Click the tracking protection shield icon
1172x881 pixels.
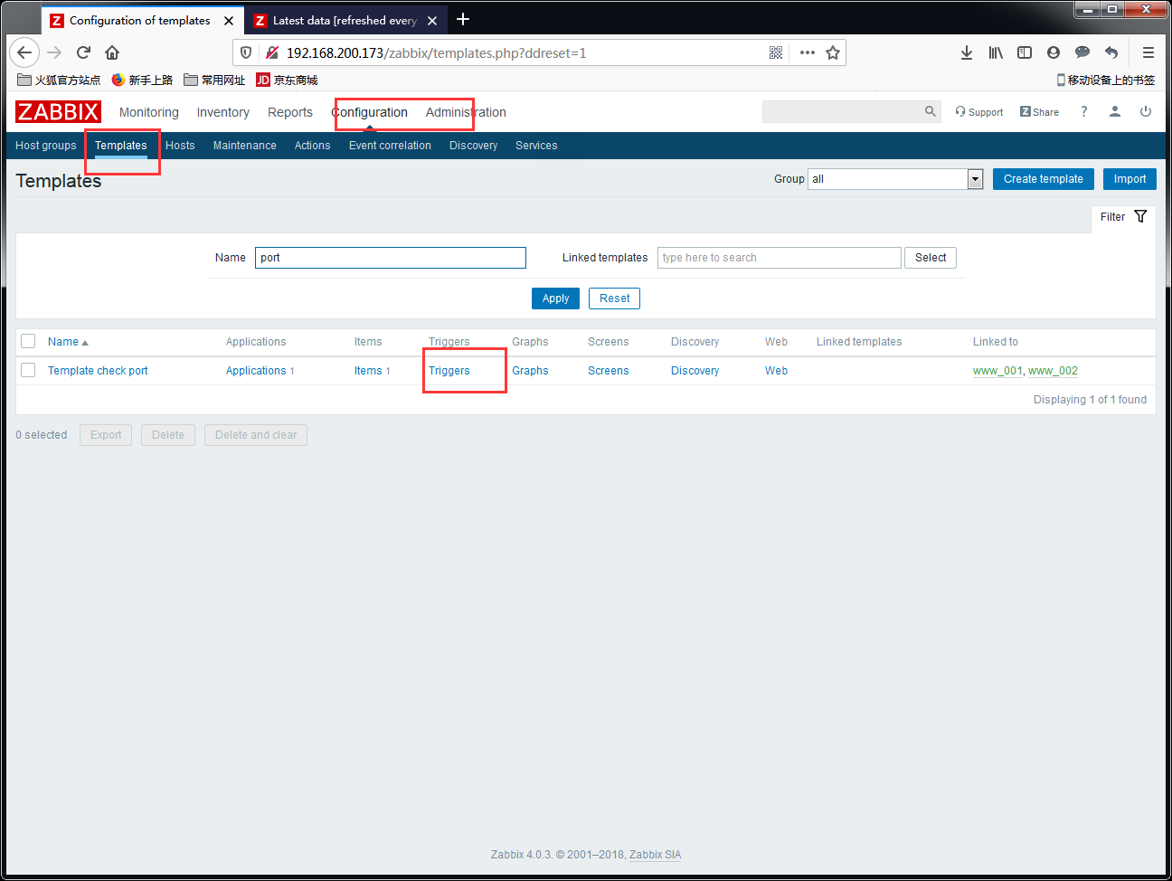click(x=246, y=52)
